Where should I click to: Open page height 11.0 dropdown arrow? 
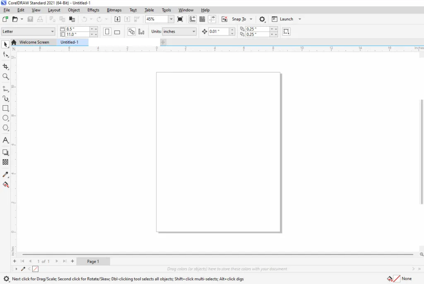[92, 35]
